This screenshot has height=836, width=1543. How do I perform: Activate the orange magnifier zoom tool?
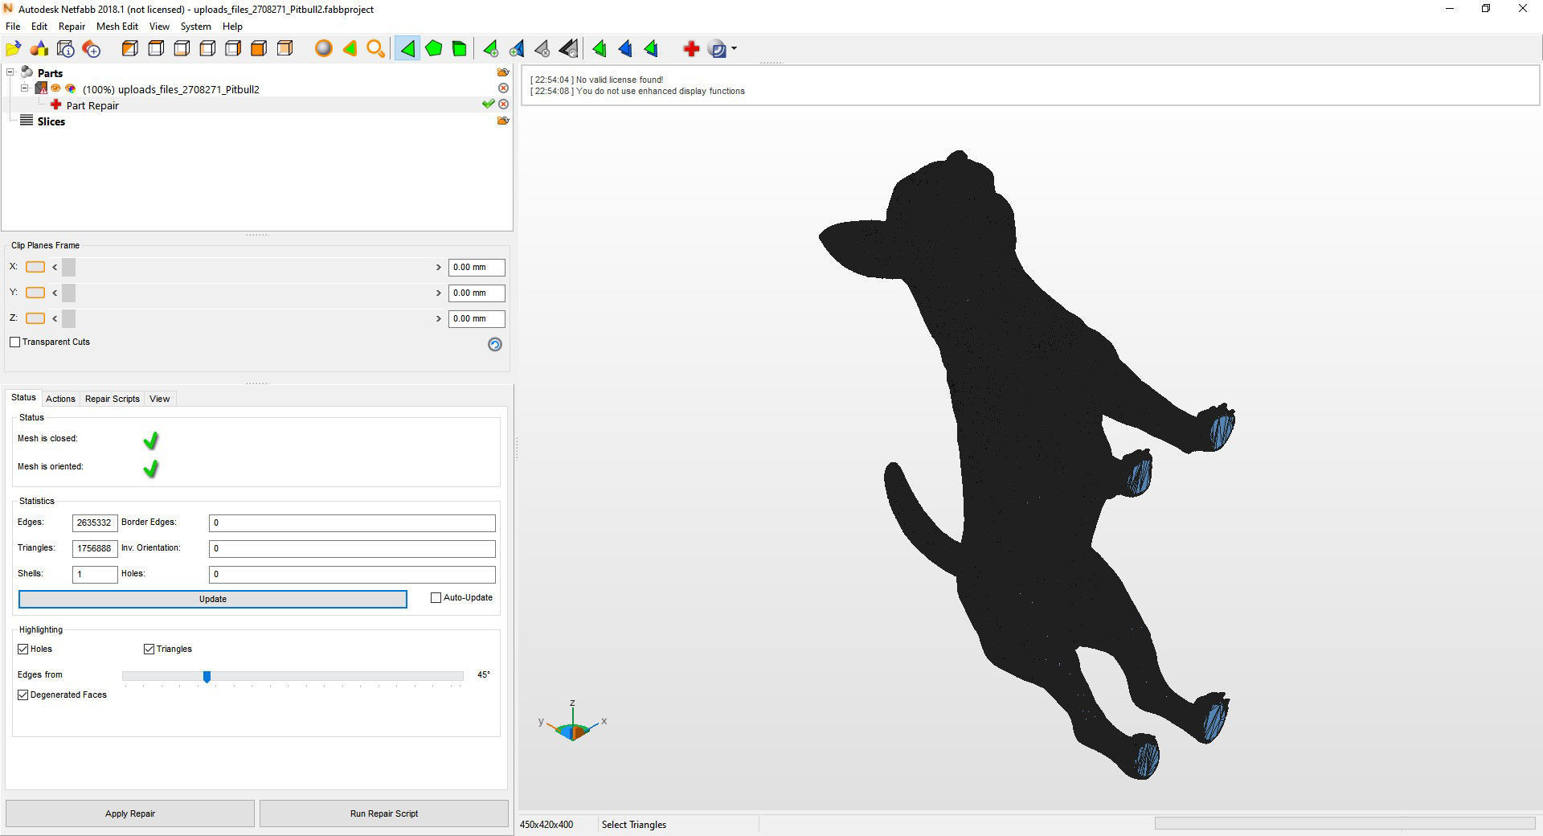[x=375, y=49]
